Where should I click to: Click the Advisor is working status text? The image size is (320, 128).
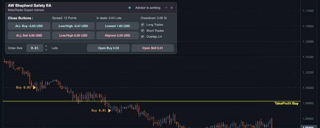(148, 8)
